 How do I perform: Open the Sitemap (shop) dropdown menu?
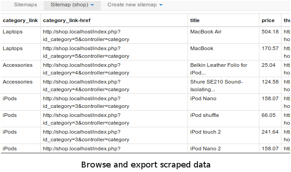point(72,5)
